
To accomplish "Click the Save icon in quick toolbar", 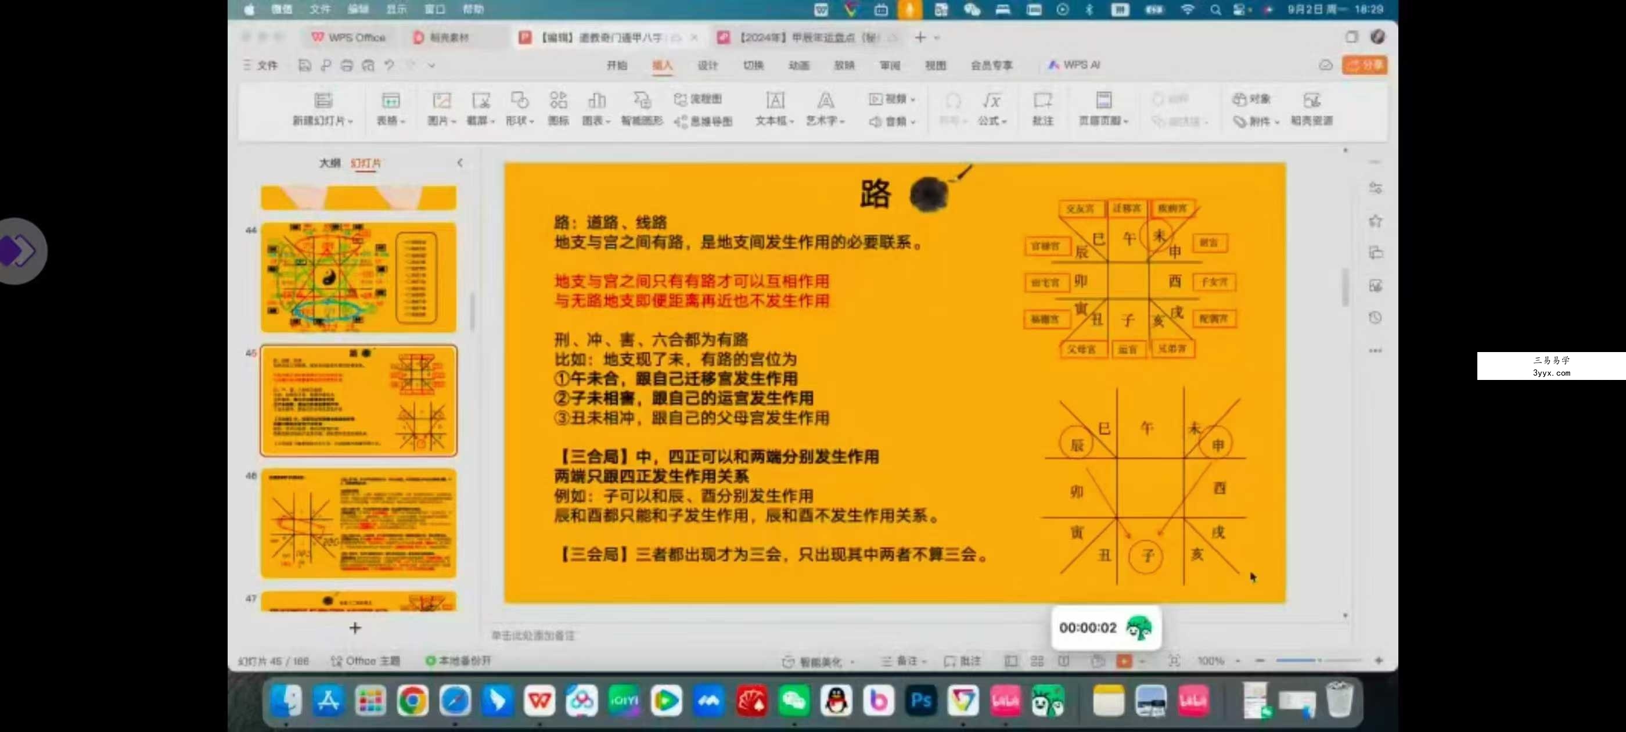I will coord(305,65).
